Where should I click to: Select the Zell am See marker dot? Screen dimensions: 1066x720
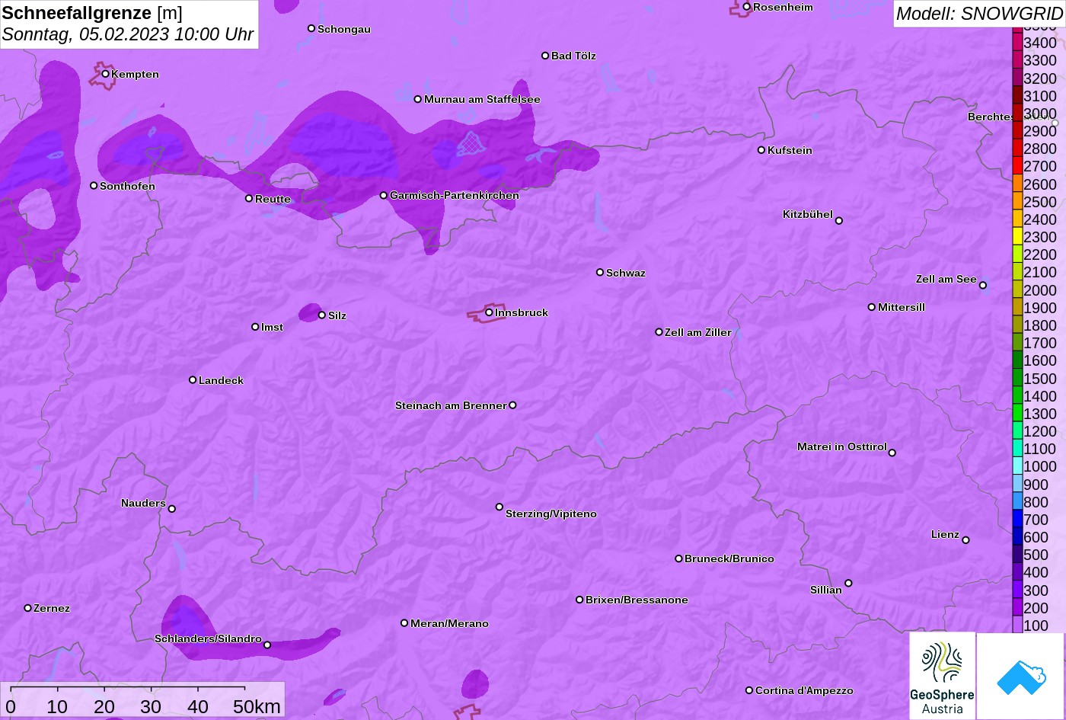pos(982,286)
